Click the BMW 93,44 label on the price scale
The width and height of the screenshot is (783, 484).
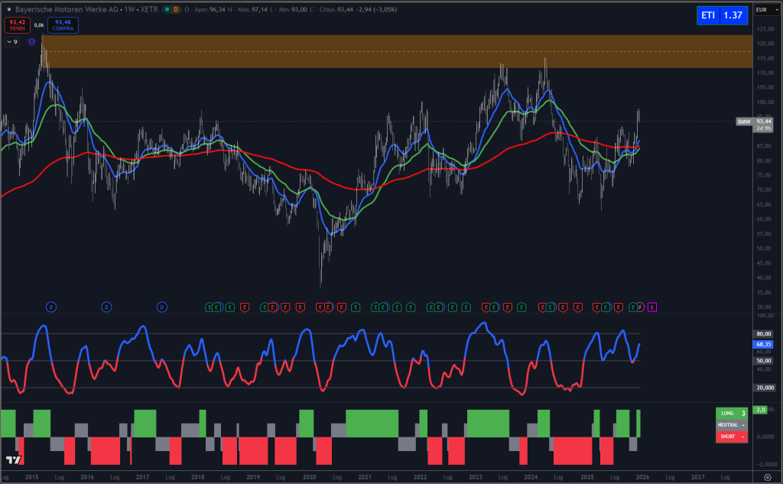pyautogui.click(x=752, y=122)
